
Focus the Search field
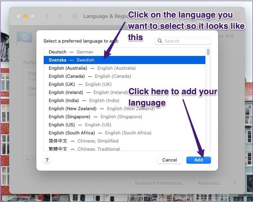tap(183, 41)
